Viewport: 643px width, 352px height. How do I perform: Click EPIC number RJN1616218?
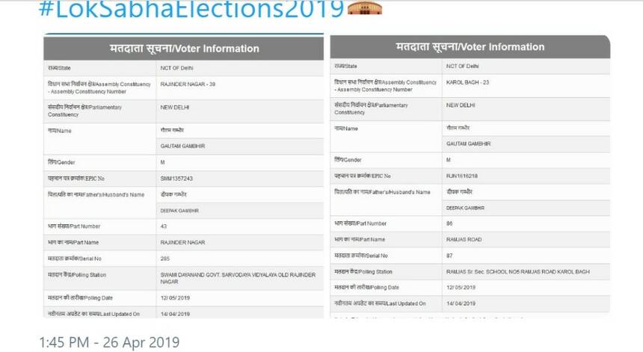pyautogui.click(x=463, y=176)
